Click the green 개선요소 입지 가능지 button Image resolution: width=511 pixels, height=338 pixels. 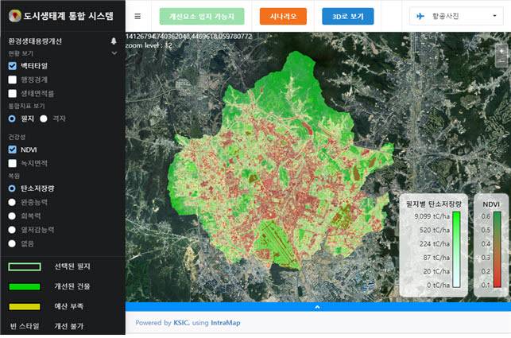202,16
